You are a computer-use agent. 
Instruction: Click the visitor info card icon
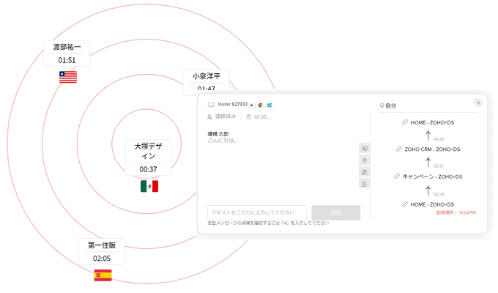[365, 148]
